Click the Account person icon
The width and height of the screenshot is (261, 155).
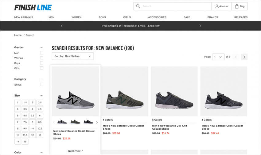216,6
